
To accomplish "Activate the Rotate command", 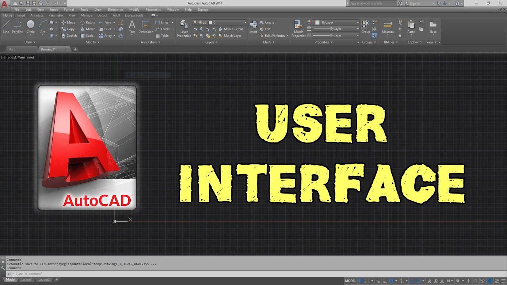I will coord(88,23).
